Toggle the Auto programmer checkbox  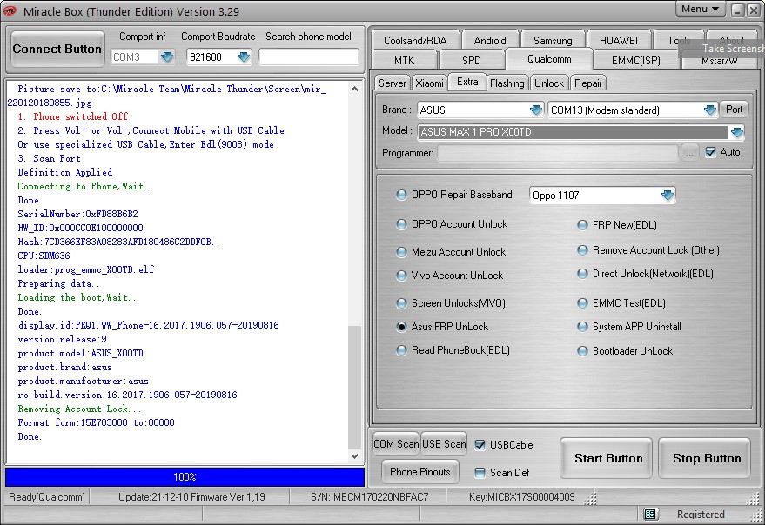click(710, 152)
